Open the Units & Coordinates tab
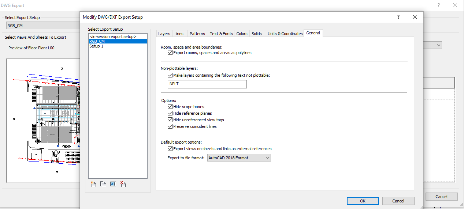 click(x=285, y=34)
